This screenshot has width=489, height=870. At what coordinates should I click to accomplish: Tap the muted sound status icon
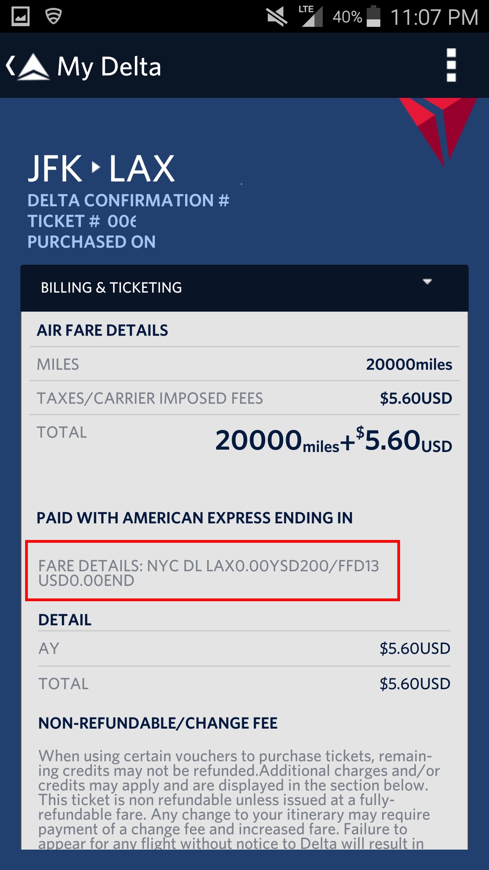point(277,16)
